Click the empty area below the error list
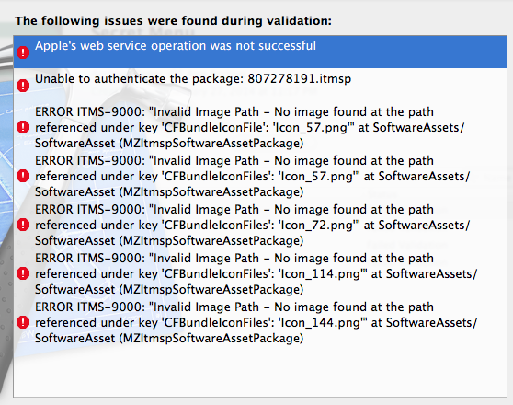Image resolution: width=513 pixels, height=405 pixels. 260,372
